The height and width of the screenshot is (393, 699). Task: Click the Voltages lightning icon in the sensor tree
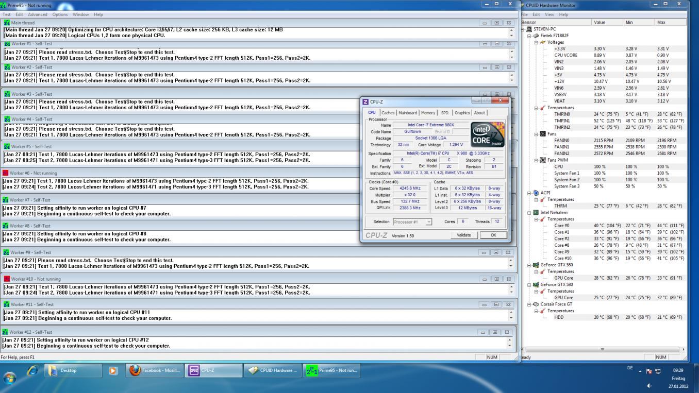543,42
